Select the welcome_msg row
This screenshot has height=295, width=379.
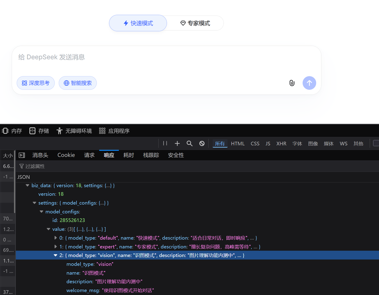pyautogui.click(x=197, y=290)
